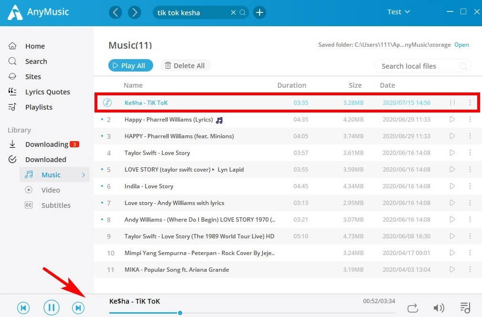Open the play queue icon

(465, 308)
